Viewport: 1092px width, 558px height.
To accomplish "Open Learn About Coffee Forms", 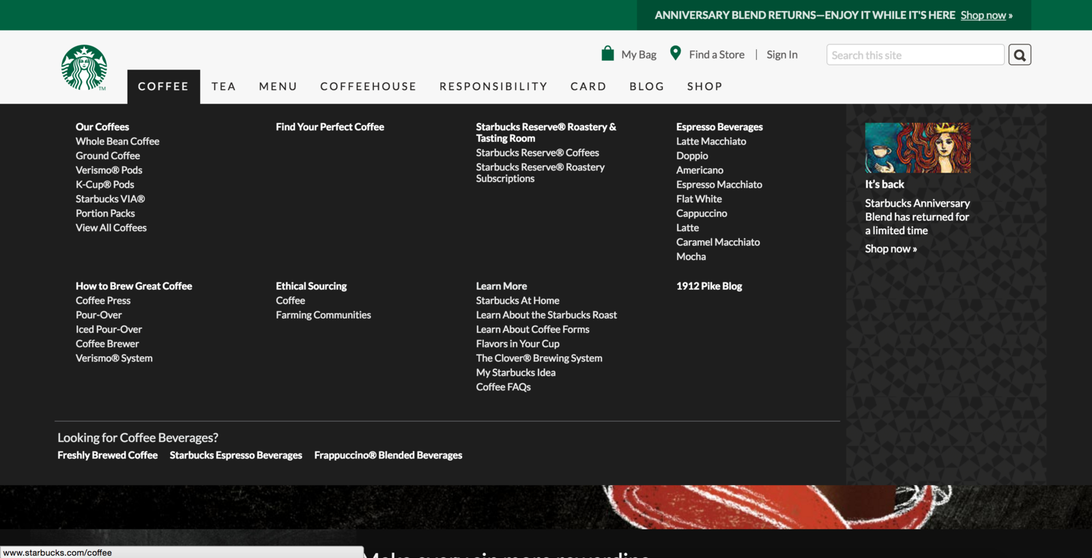I will coord(533,329).
